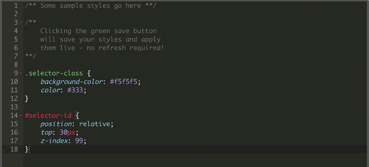Viewport: 369px width, 167px height.
Task: Click the closing brace on line 12
Action: pos(27,98)
